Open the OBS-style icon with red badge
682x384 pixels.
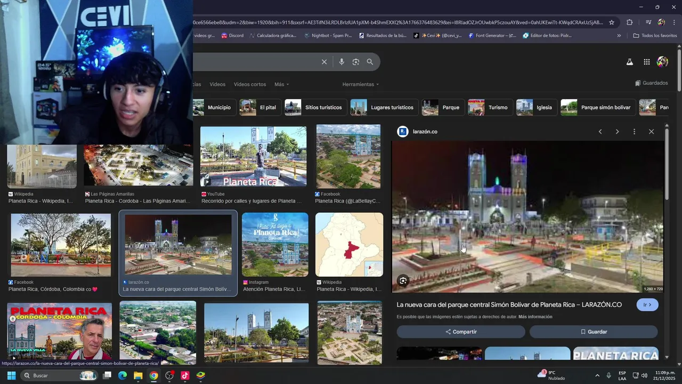[x=169, y=375]
